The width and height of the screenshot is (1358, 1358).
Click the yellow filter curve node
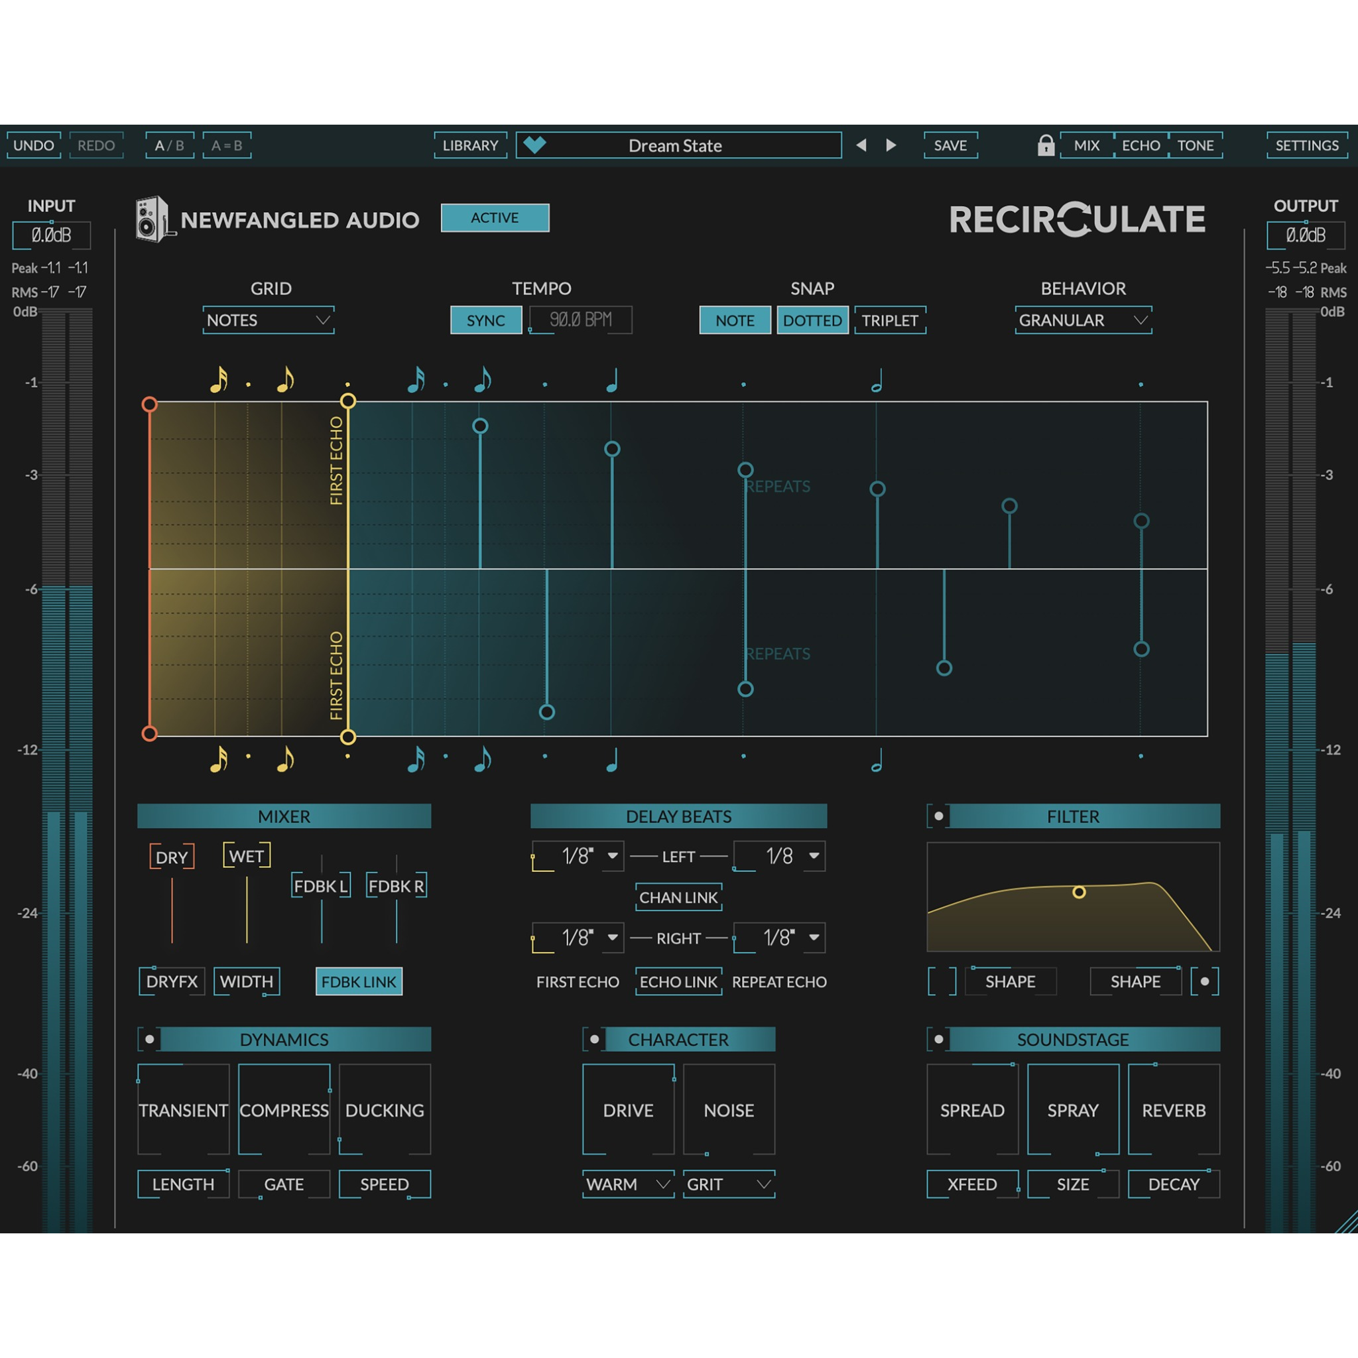1078,891
